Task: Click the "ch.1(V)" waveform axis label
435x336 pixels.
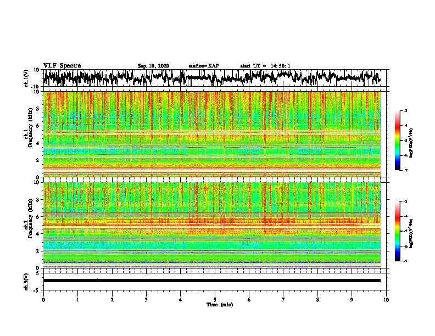Action: coord(26,78)
